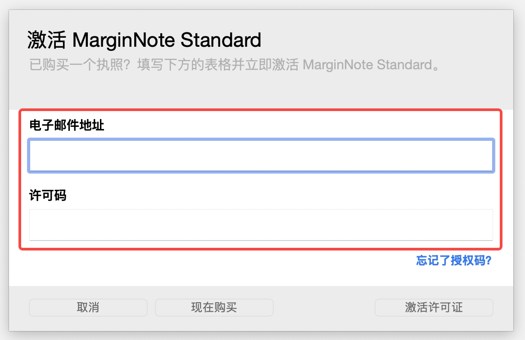Click the heading above the license field
Screen dimensions: 525x340
pos(48,196)
